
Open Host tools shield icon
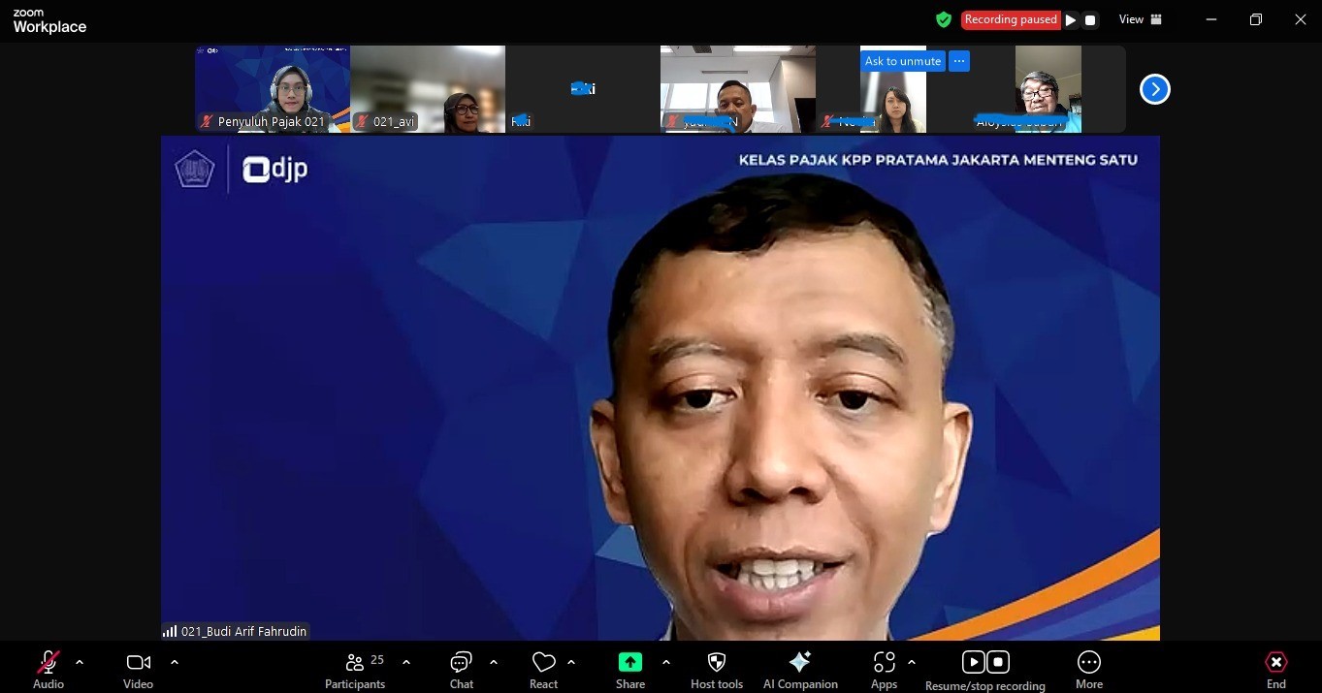click(x=717, y=663)
